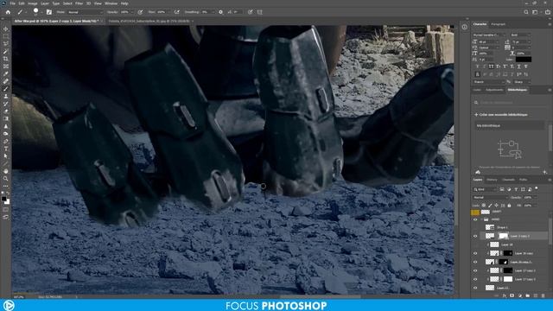Open symmetry paint options icon

[x=260, y=12]
